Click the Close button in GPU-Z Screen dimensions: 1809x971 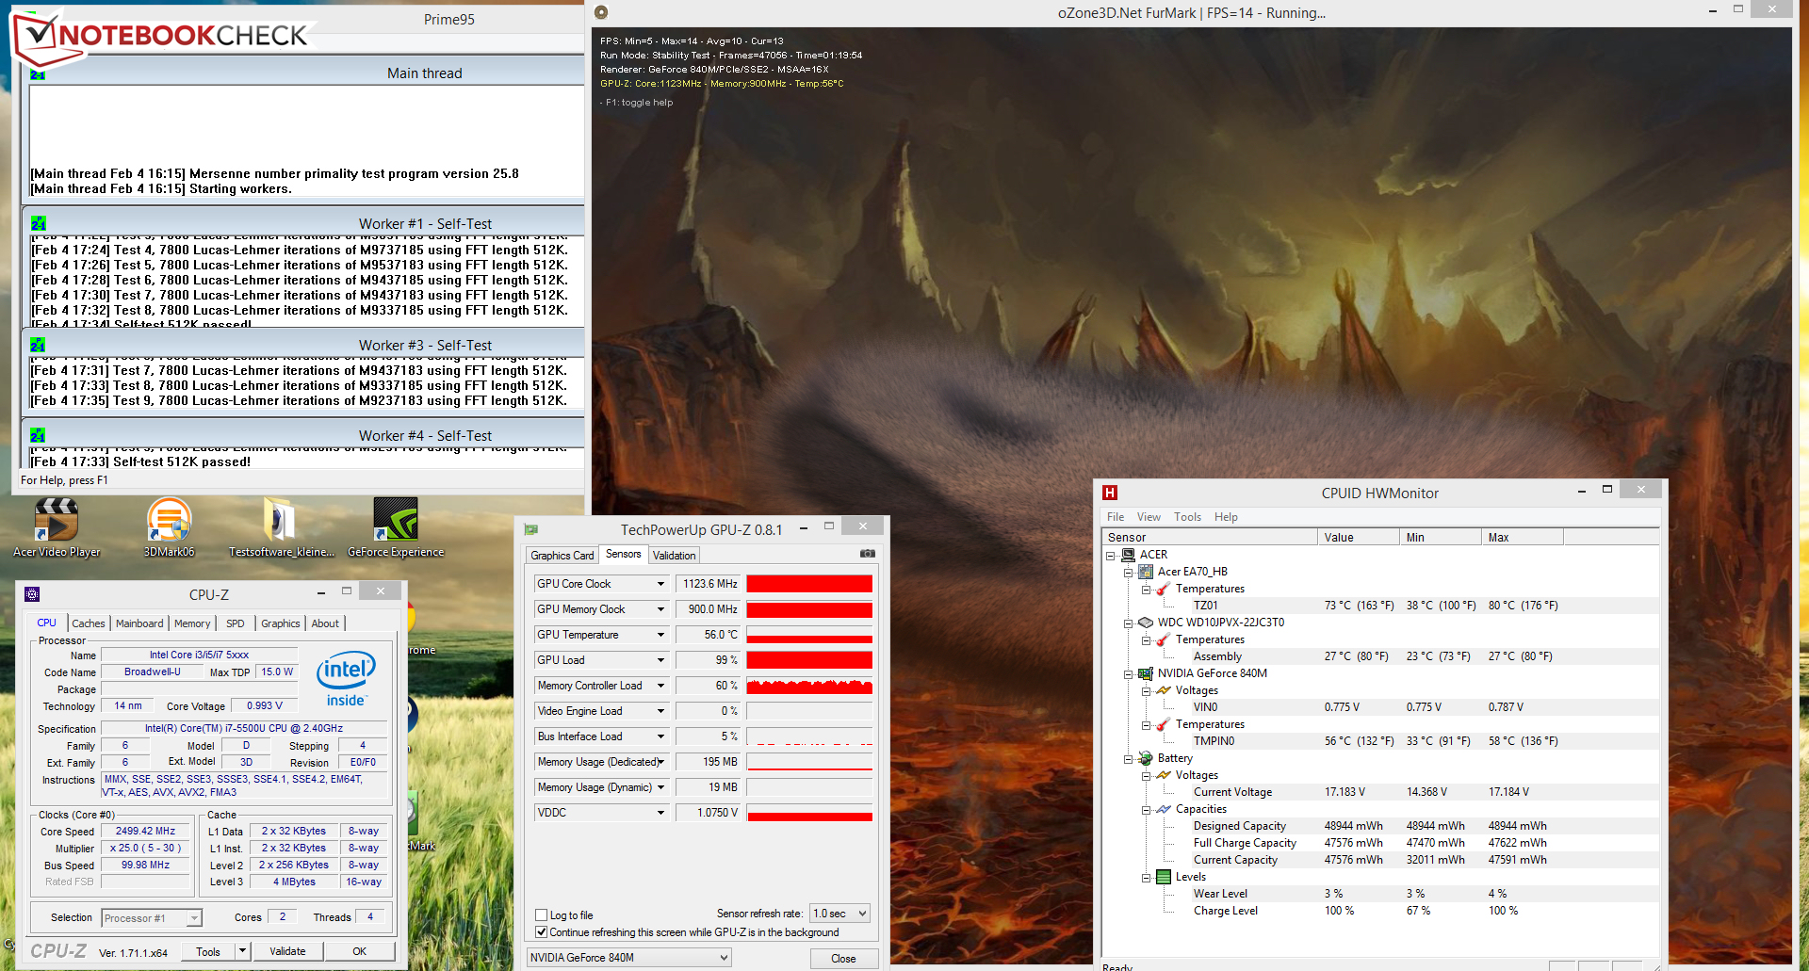(x=843, y=959)
